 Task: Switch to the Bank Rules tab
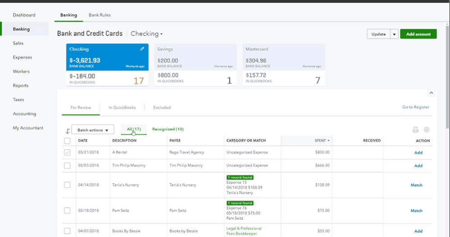tap(100, 15)
